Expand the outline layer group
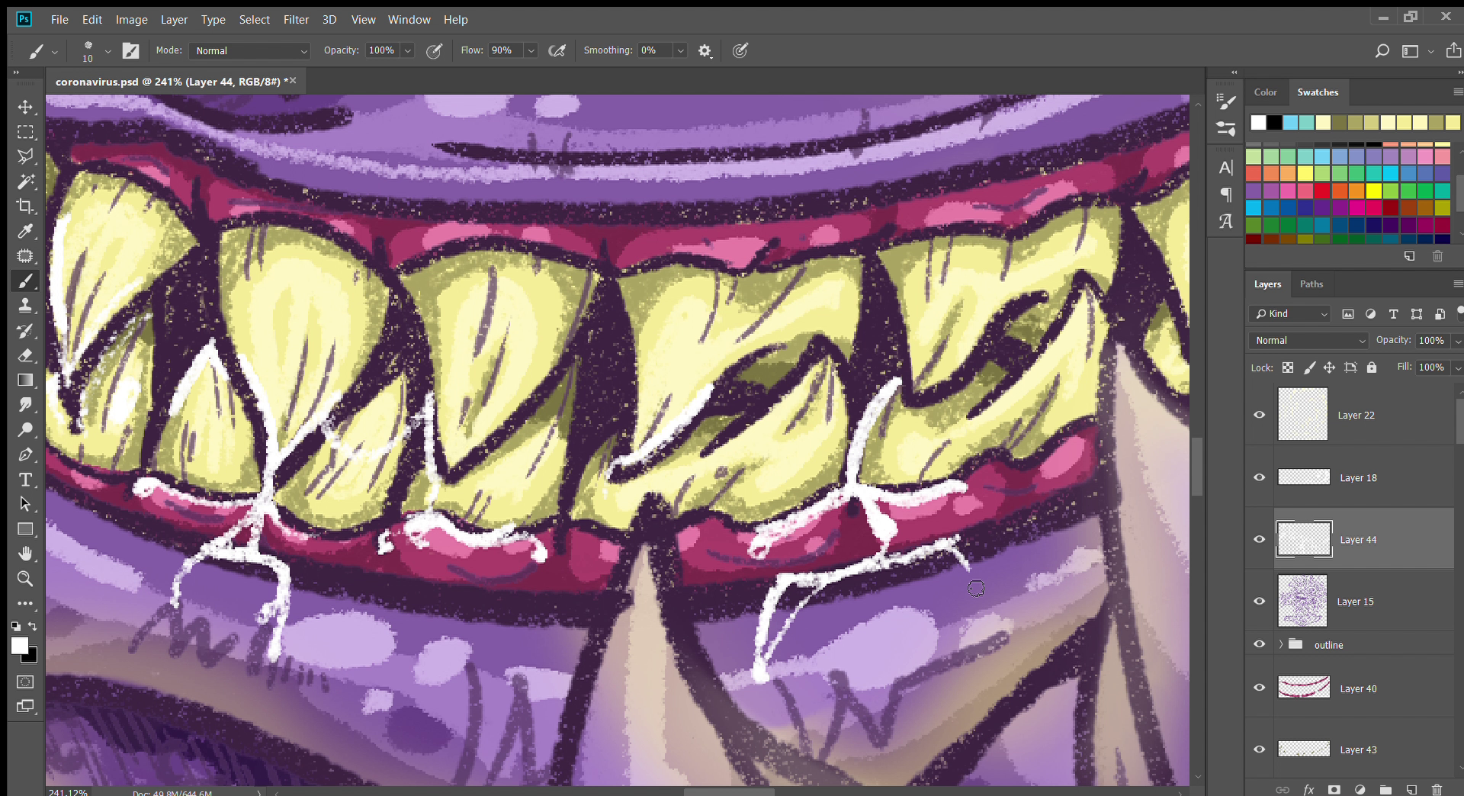The image size is (1464, 796). (1281, 644)
